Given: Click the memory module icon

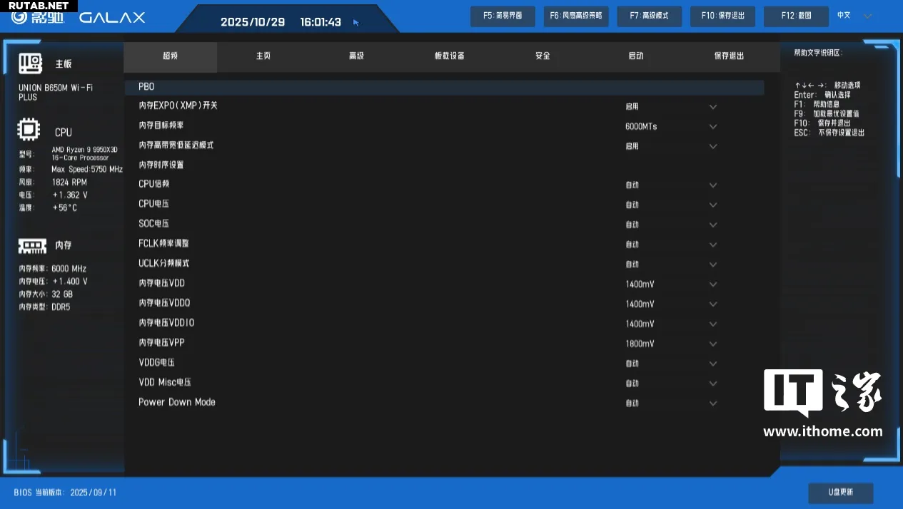Looking at the screenshot, I should [x=32, y=245].
